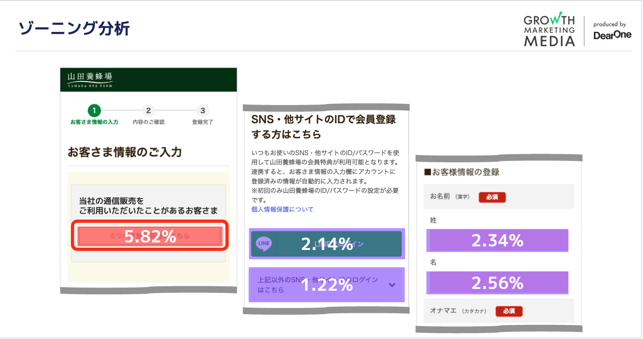Screen dimensions: 643x339
Task: Open the LINEでログイン option
Action: 327,243
